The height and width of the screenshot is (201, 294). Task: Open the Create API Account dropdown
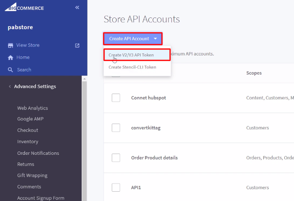(133, 39)
